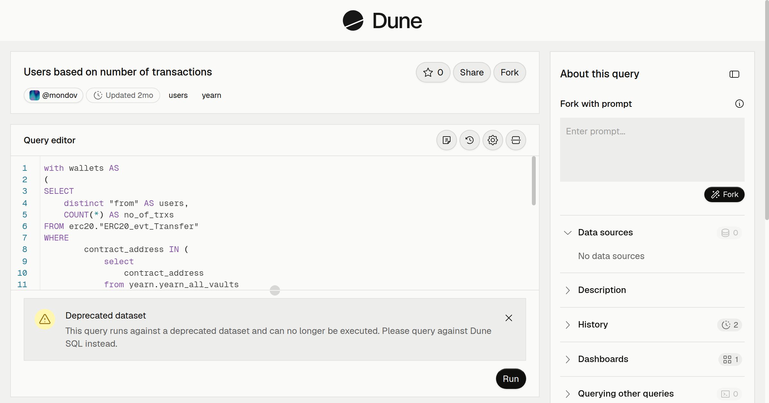The width and height of the screenshot is (769, 403).
Task: Collapse the About this query sidebar
Action: 734,74
